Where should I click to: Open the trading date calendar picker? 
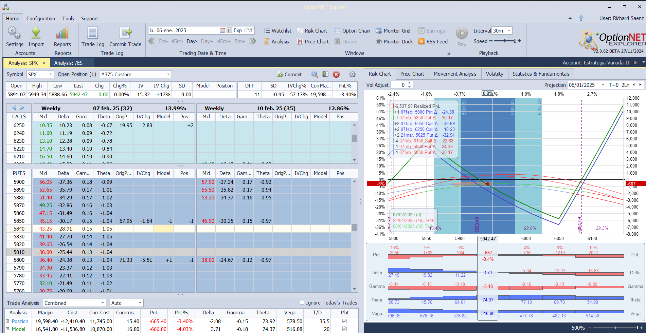point(222,31)
